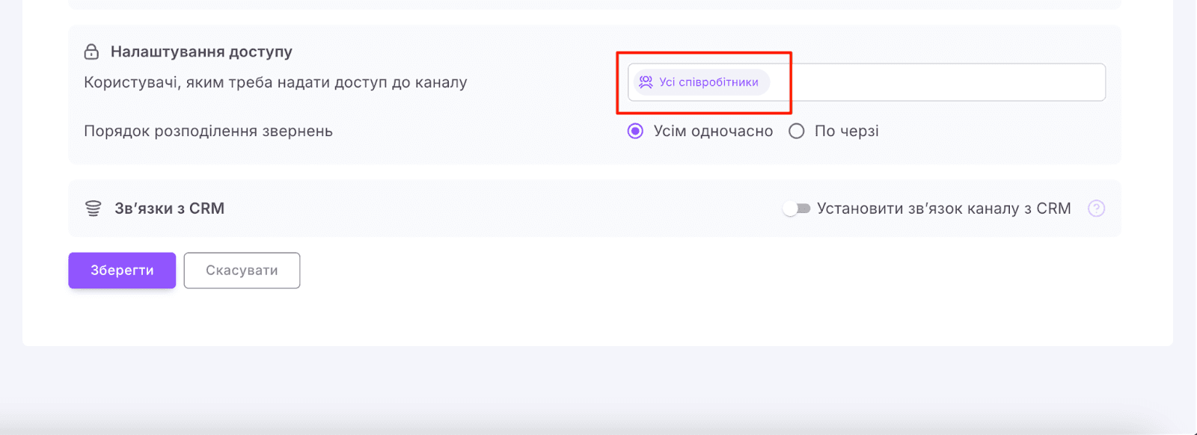Viewport: 1197px width, 435px height.
Task: Click the CRM funnel icon beside "Зв'язки з CRM"
Action: [93, 208]
